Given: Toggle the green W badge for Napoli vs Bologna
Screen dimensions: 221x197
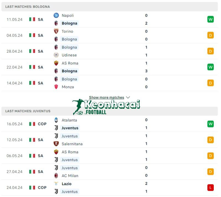Looking at the screenshot, I should pos(211,19).
